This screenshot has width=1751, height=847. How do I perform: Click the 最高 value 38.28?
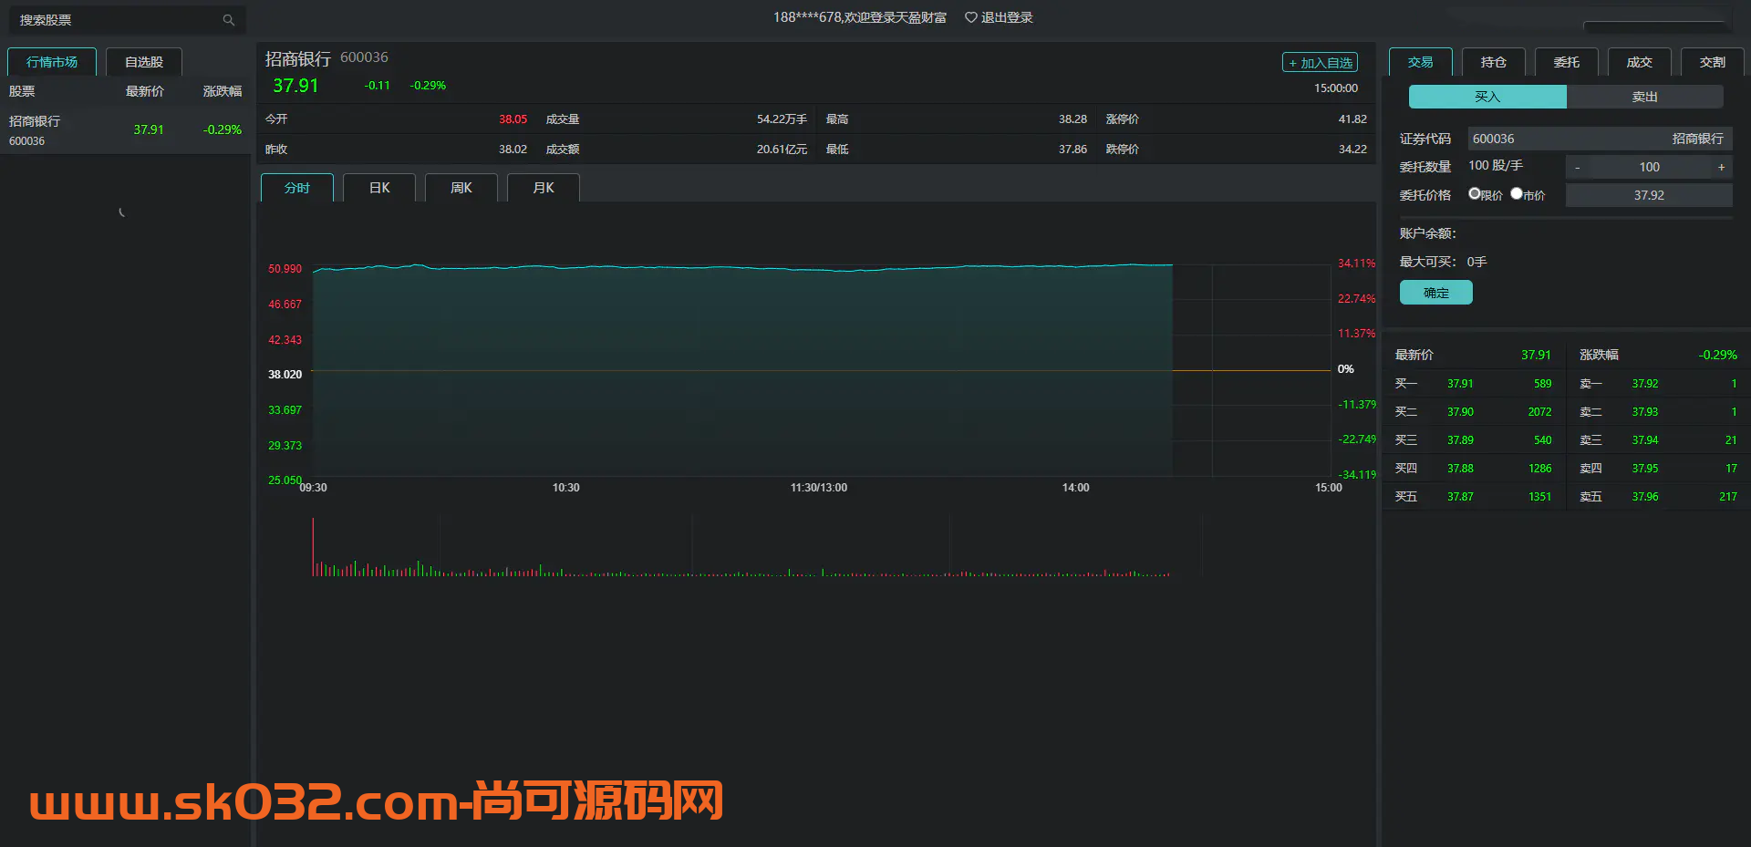[x=1072, y=119]
